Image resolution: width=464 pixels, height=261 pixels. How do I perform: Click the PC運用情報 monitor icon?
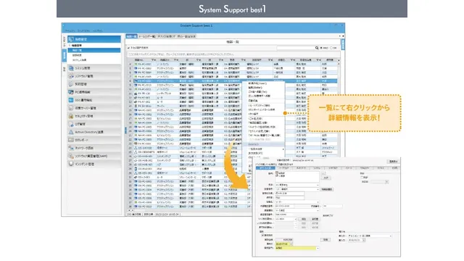(71, 92)
